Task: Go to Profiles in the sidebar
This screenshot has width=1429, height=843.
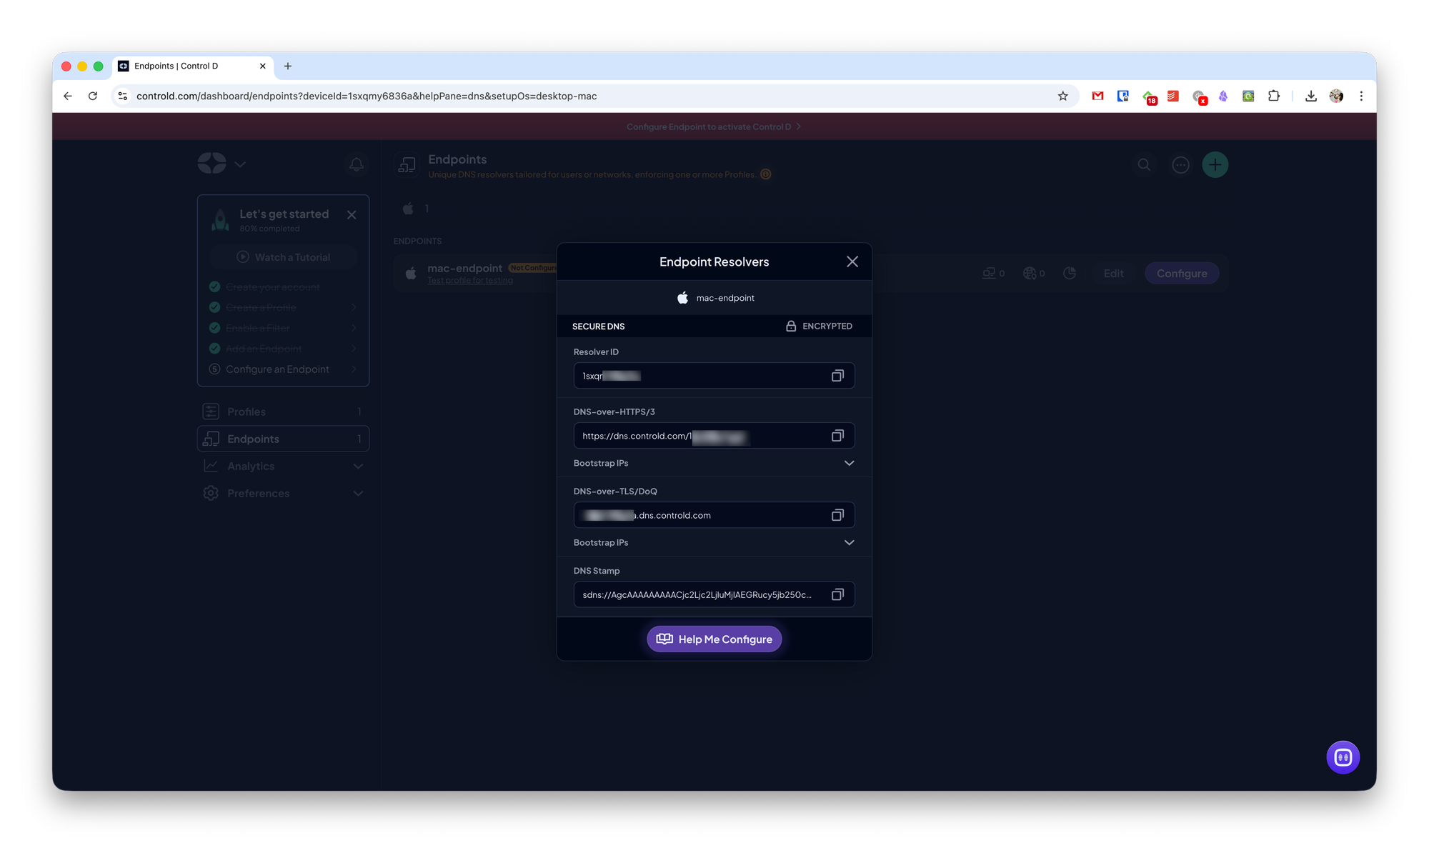Action: [247, 411]
